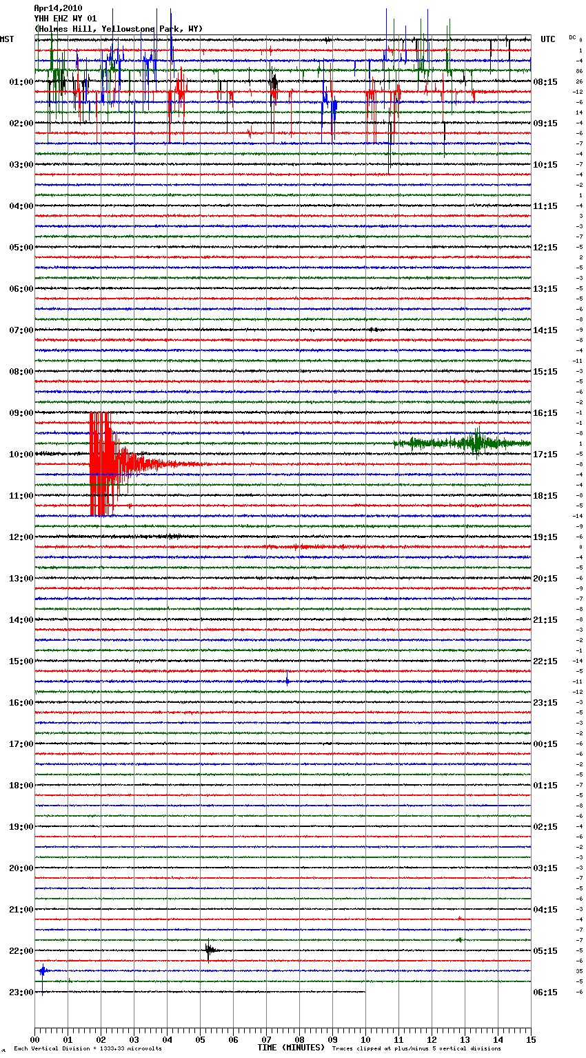Click the 19:15 UTC time label
586x1058 pixels.
pyautogui.click(x=545, y=537)
